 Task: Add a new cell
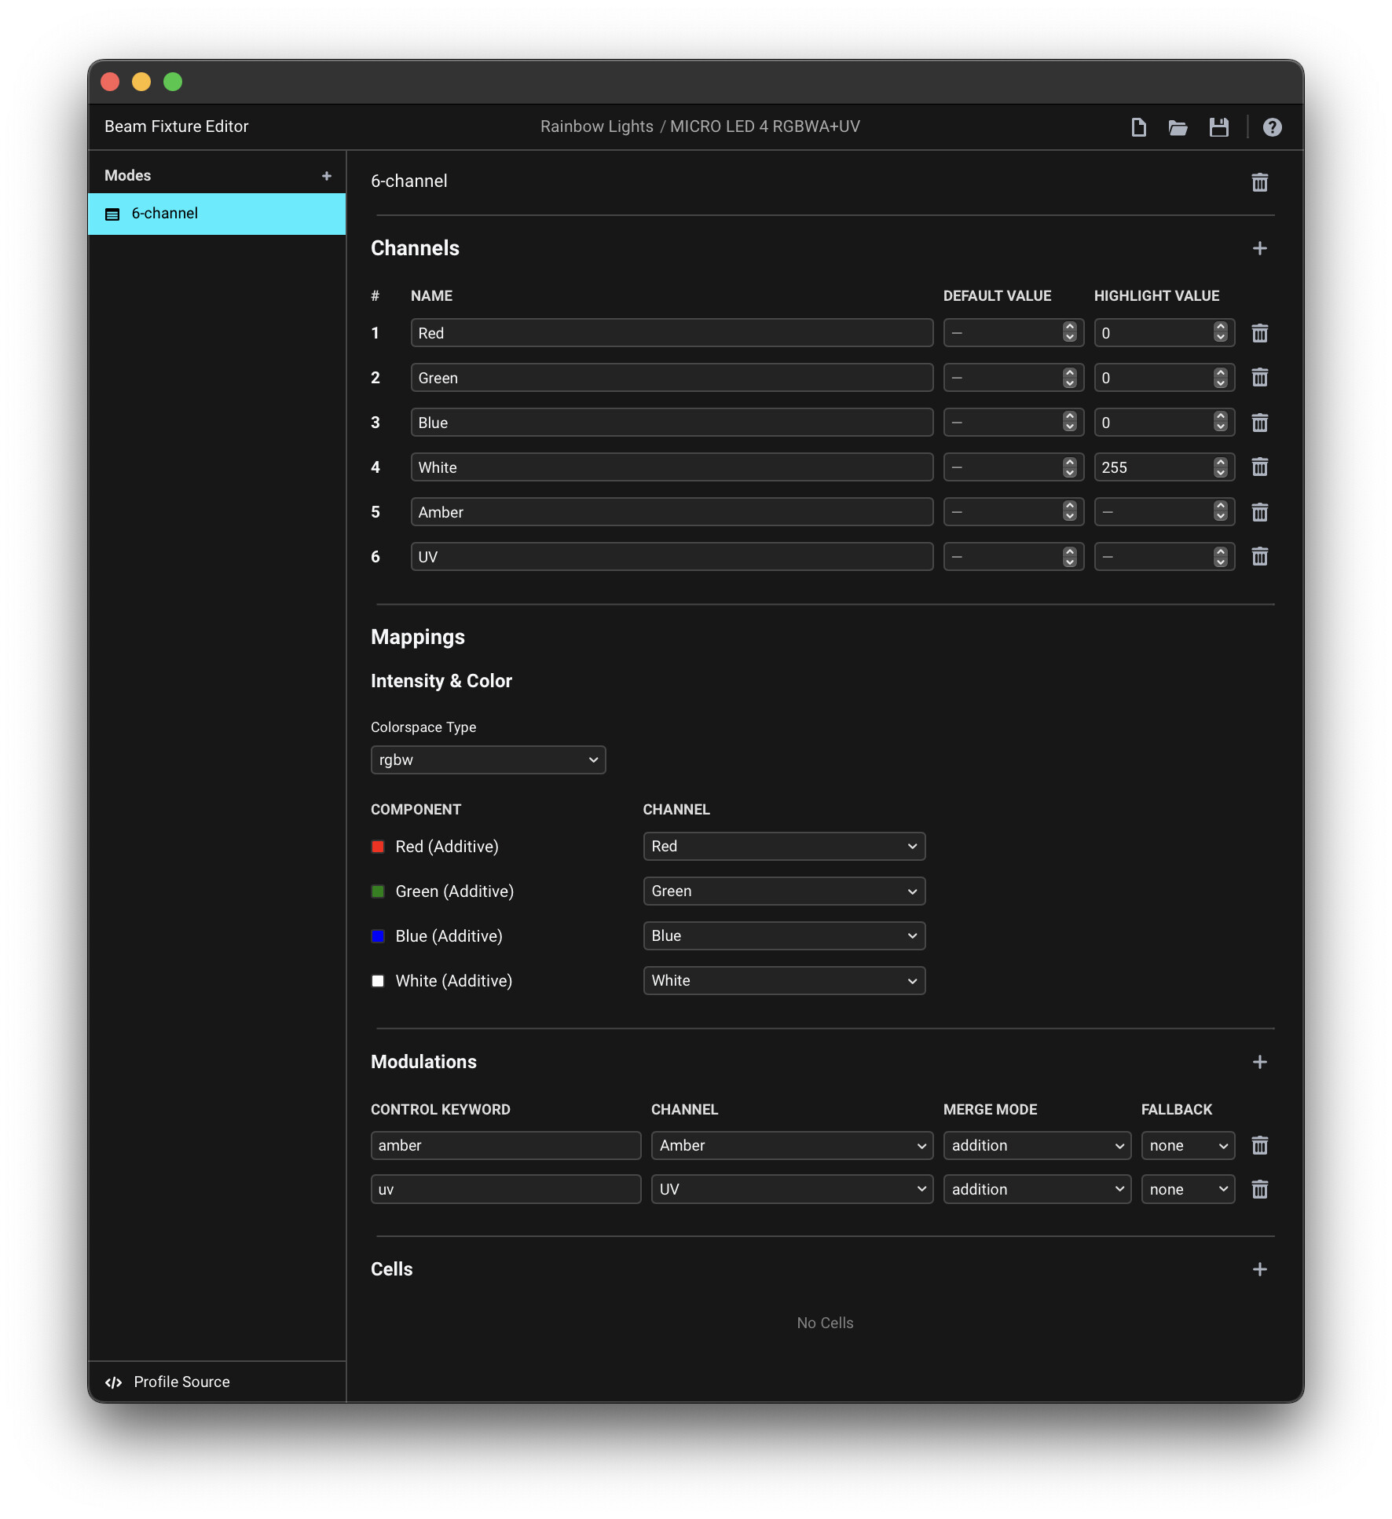click(x=1259, y=1269)
